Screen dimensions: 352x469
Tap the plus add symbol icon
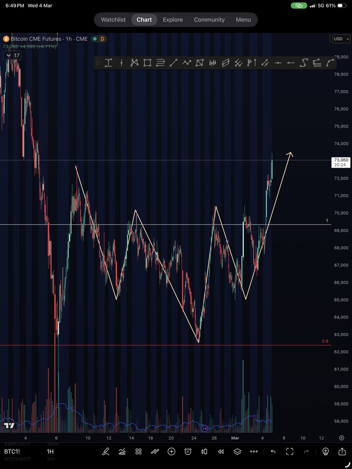tap(171, 451)
